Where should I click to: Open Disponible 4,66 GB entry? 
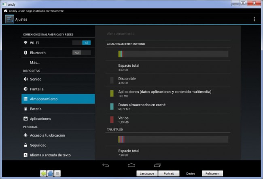tap(168, 80)
